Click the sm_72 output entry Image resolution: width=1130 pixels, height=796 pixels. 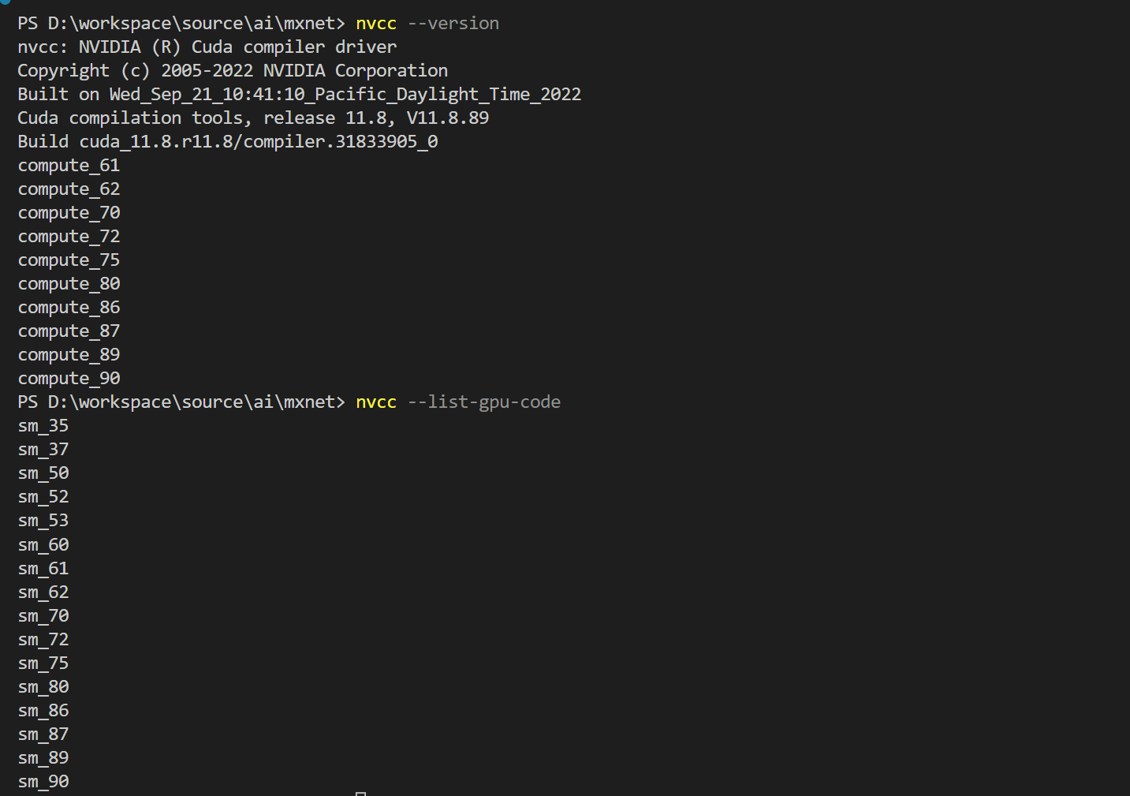pos(43,640)
